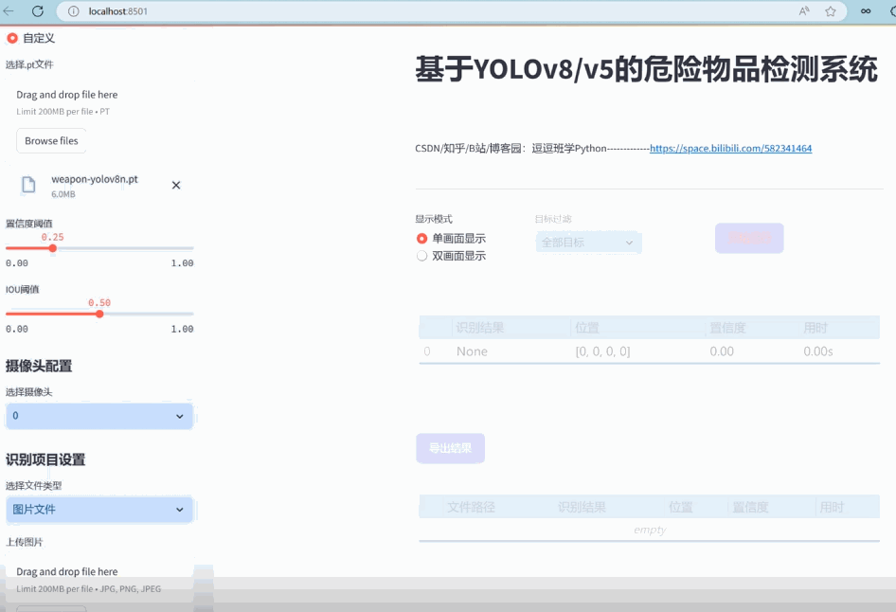The image size is (896, 612).
Task: Open the bilibili space link
Action: (730, 148)
